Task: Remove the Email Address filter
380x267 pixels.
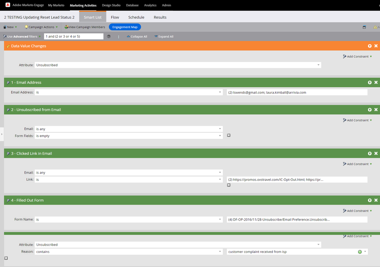Action: [x=376, y=82]
